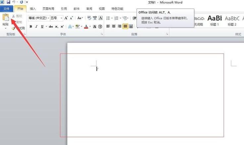
Task: Click the large Paste clipboard icon
Action: (6, 17)
